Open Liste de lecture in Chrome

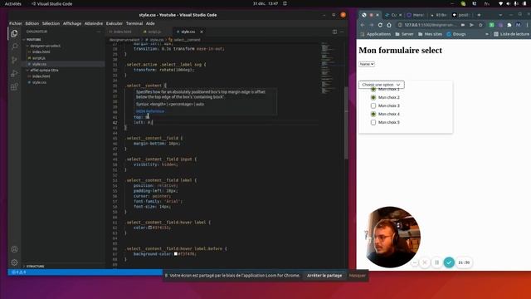[511, 34]
